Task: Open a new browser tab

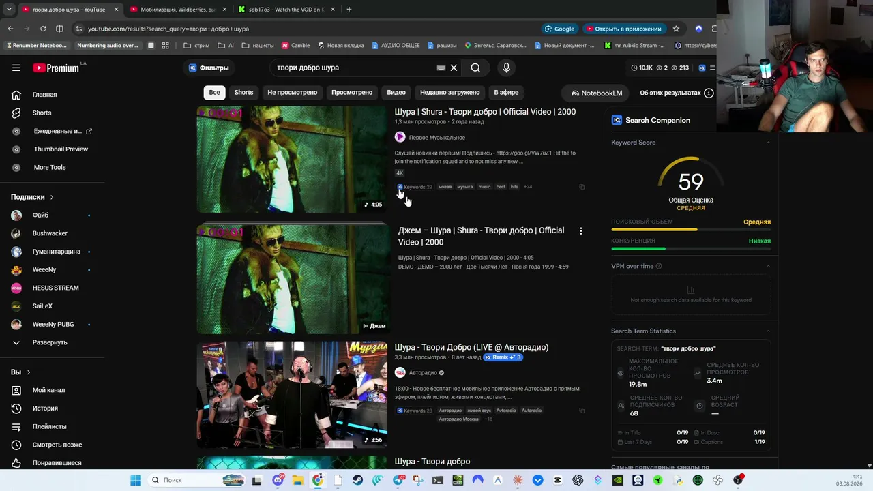Action: tap(349, 10)
